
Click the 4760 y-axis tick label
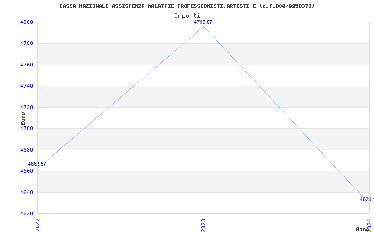[26, 65]
